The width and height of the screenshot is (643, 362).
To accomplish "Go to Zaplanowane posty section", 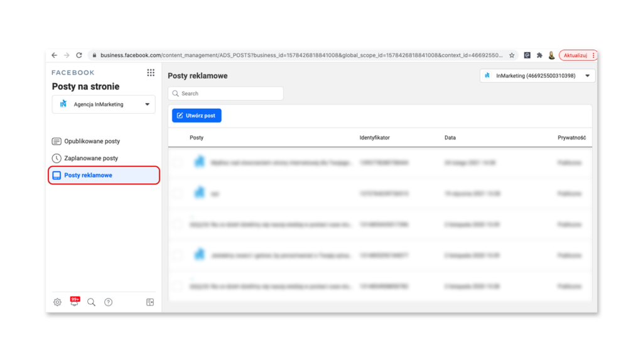I will pos(85,158).
